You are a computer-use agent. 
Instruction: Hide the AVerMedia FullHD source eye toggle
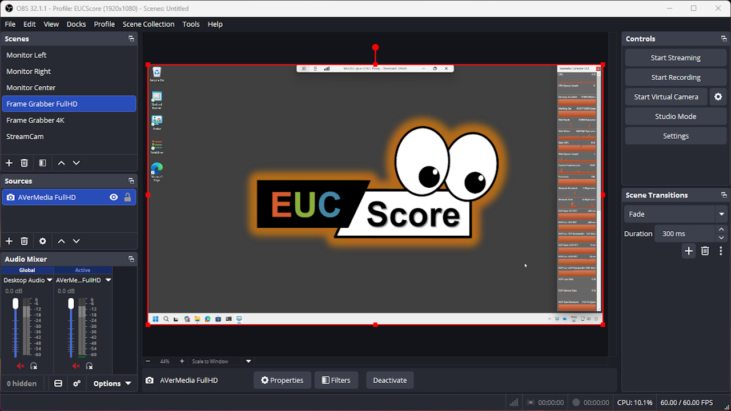coord(114,198)
